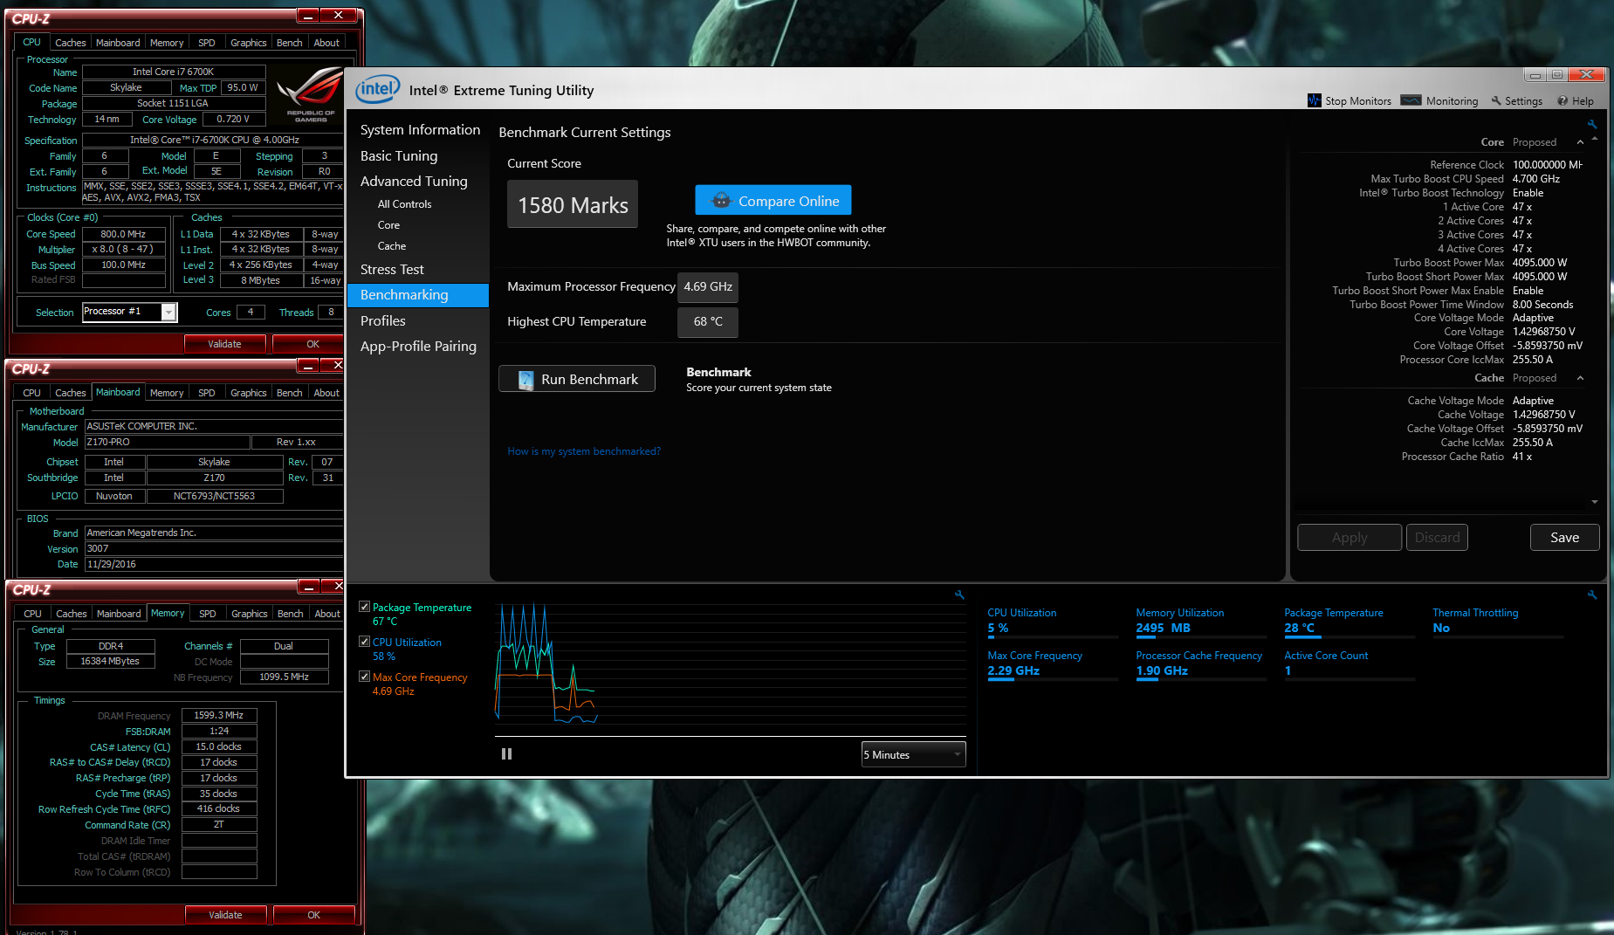Switch to SPD tab in top CPU-Z window
Viewport: 1614px width, 935px height.
point(207,43)
